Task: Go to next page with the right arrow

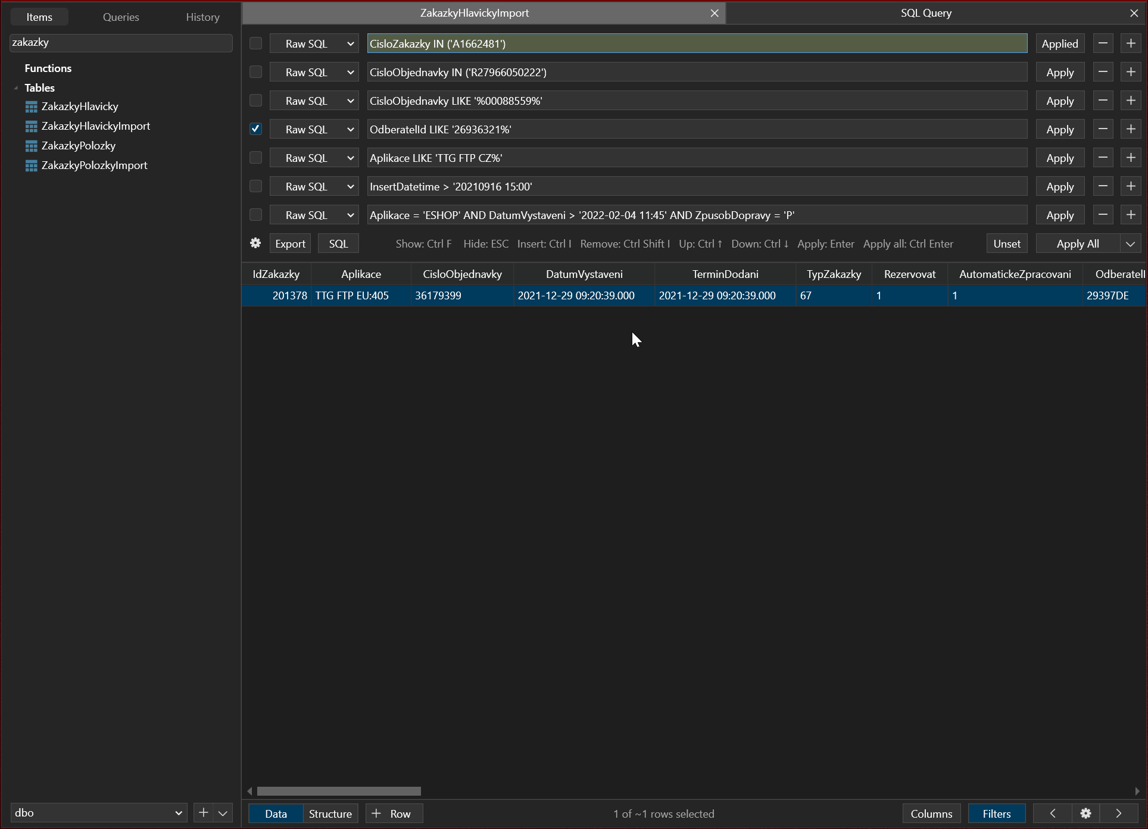Action: [1118, 813]
